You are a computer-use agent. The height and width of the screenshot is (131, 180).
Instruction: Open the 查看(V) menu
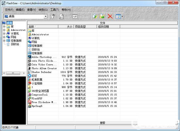click(31, 10)
